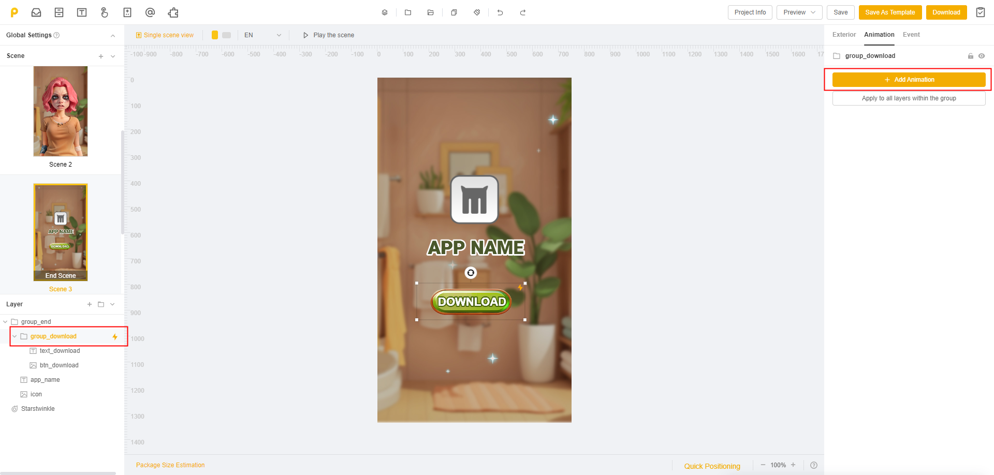This screenshot has width=994, height=475.
Task: Toggle visibility eye for group_download
Action: coord(982,56)
